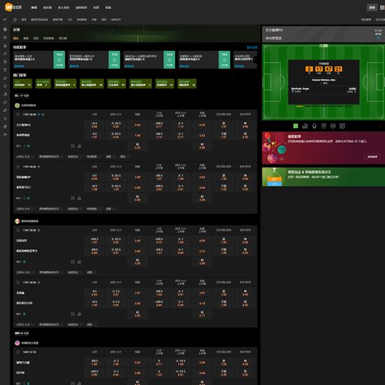Click the flag icon at bottom of sports sidebar
The image size is (385, 385).
(5, 134)
